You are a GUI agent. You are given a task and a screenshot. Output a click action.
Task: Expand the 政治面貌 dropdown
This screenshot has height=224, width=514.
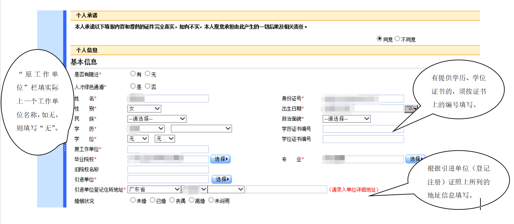[346, 119]
